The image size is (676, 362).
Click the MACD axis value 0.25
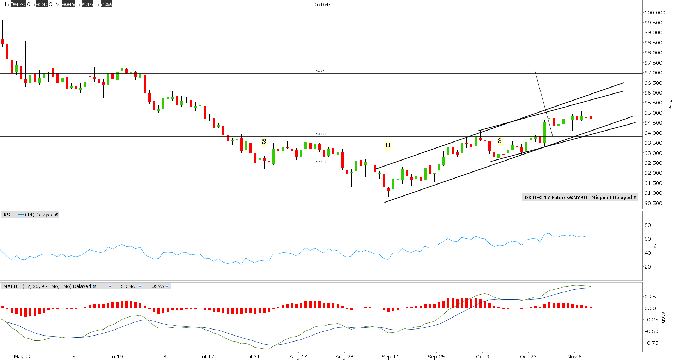[650, 297]
